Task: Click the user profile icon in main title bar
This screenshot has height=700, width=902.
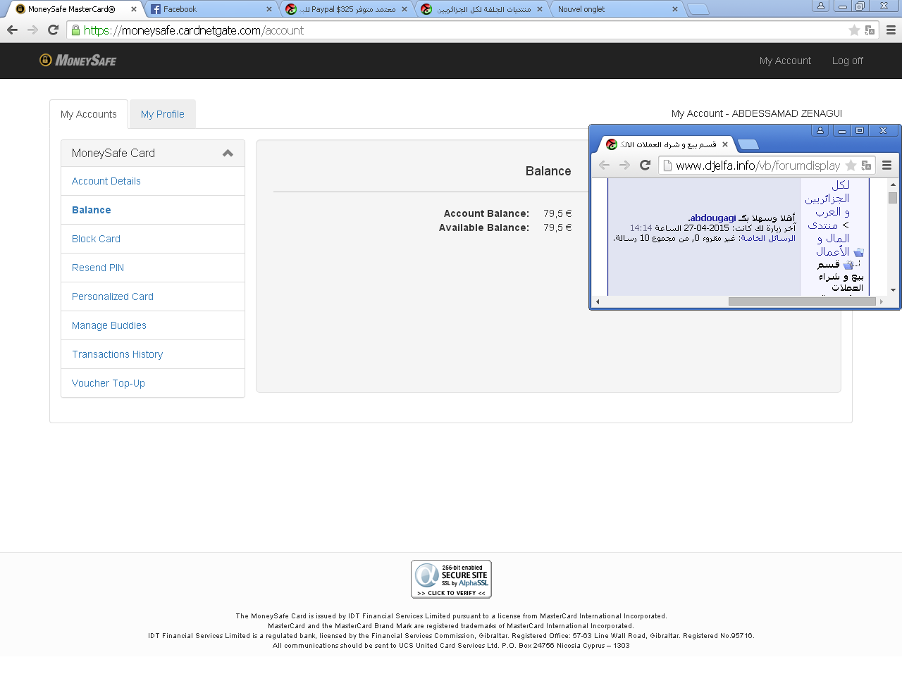Action: click(x=820, y=6)
